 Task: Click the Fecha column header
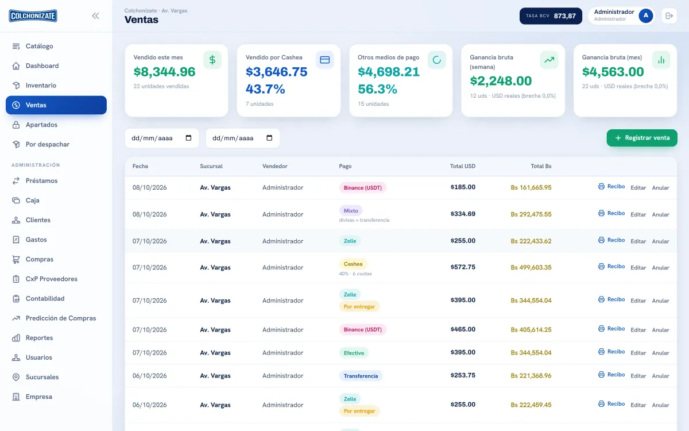pyautogui.click(x=140, y=166)
